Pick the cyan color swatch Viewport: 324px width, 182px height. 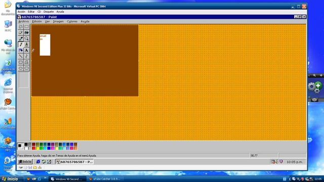(x=45, y=148)
